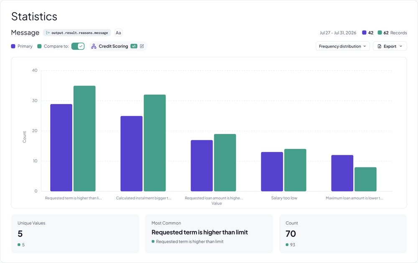Click the green Requested term bar
Image resolution: width=418 pixels, height=263 pixels.
84,139
